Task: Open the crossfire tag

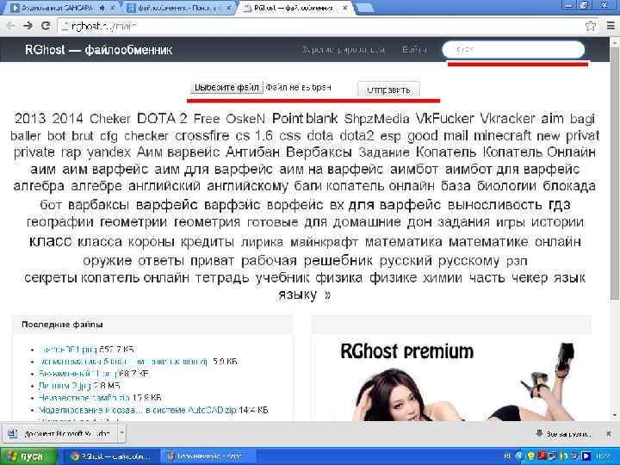Action: 201,136
